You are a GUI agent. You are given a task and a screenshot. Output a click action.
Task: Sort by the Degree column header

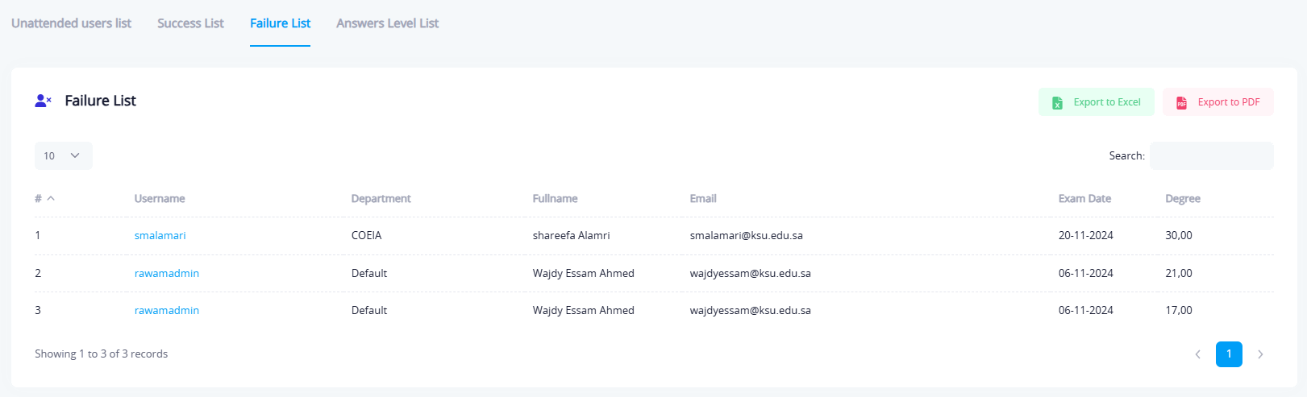click(1182, 199)
